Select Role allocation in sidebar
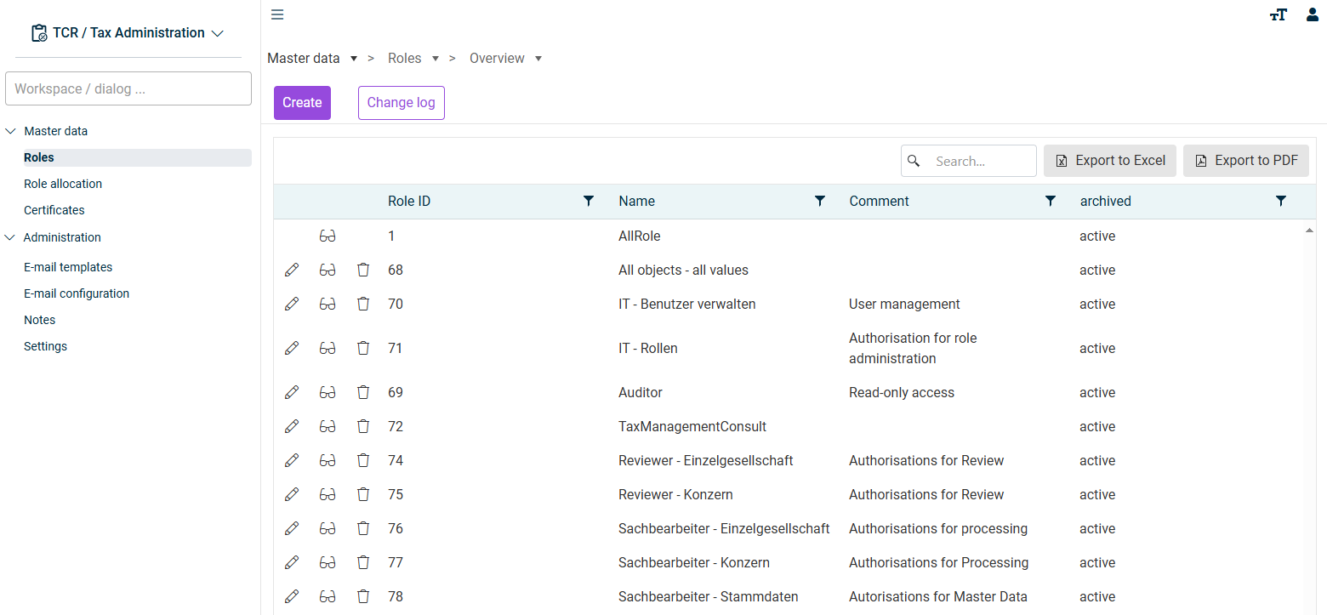This screenshot has width=1327, height=615. 63,184
